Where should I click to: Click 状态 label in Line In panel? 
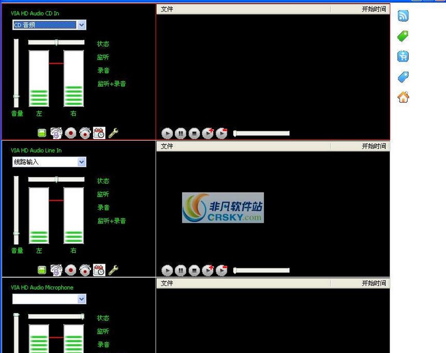(103, 181)
